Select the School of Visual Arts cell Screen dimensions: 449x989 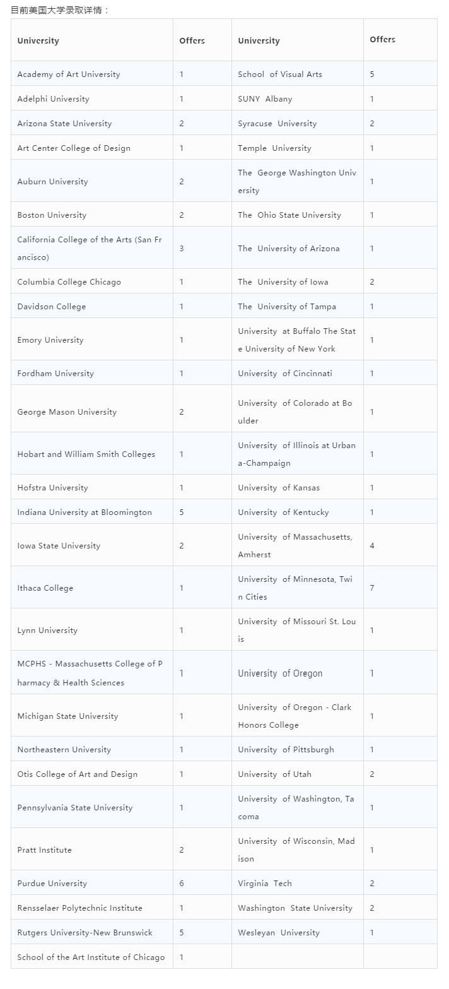(x=297, y=74)
